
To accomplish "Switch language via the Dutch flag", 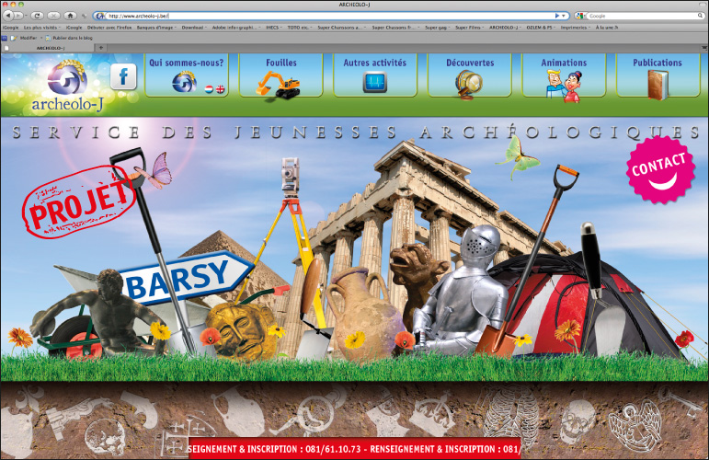I will coord(209,89).
